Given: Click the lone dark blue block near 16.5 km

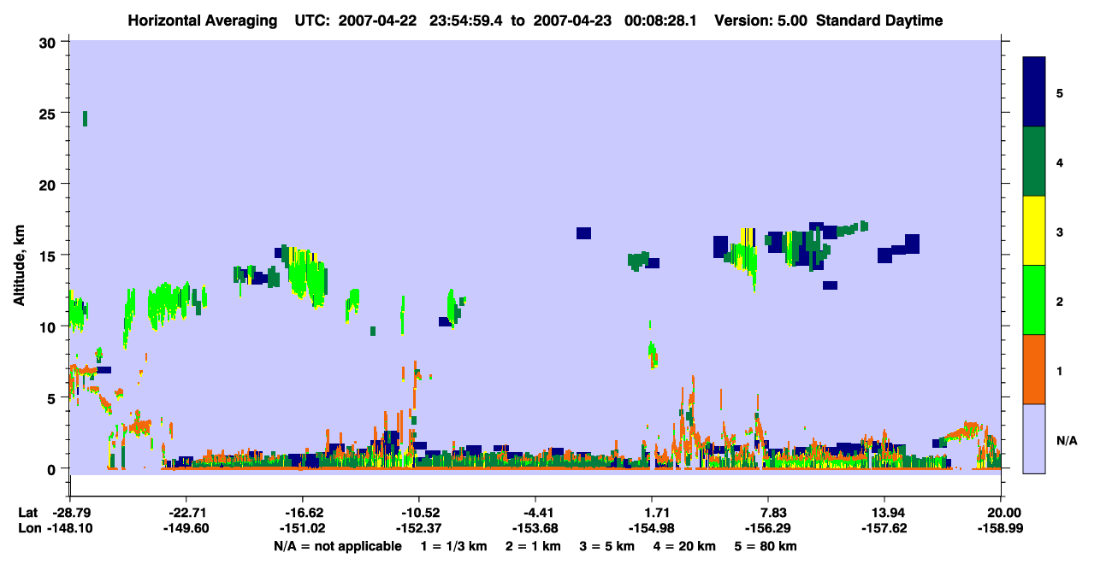Looking at the screenshot, I should (x=583, y=233).
